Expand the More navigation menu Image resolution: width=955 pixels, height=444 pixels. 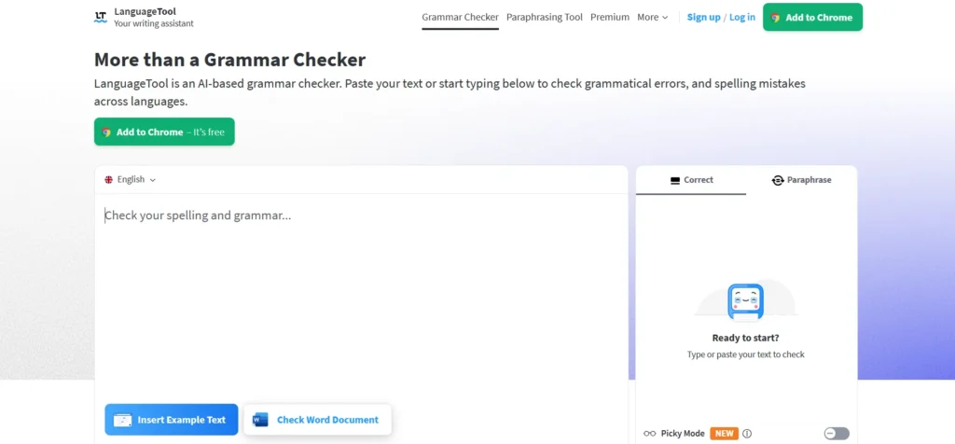[652, 17]
